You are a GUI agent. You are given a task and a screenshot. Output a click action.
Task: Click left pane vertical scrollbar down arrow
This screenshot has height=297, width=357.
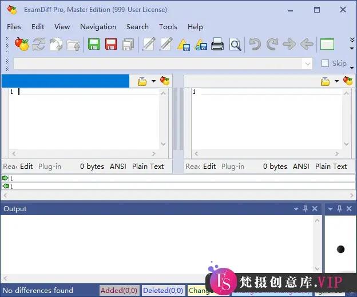tap(163, 144)
